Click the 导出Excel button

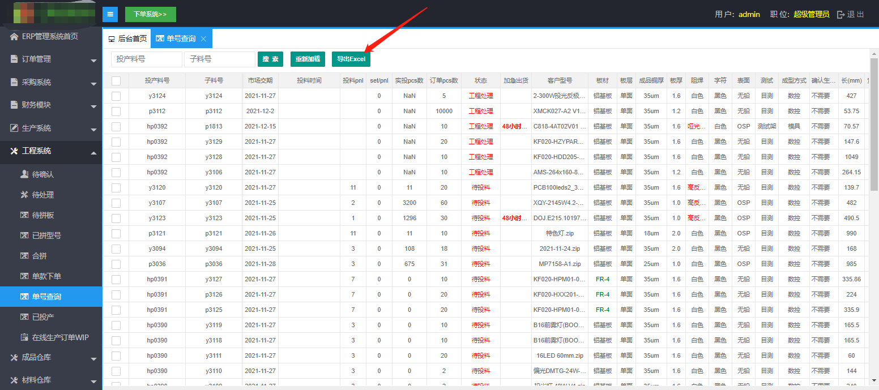(351, 59)
